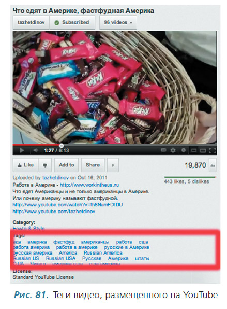Open video settings gear icon
The height and width of the screenshot is (309, 227).
pos(173,150)
